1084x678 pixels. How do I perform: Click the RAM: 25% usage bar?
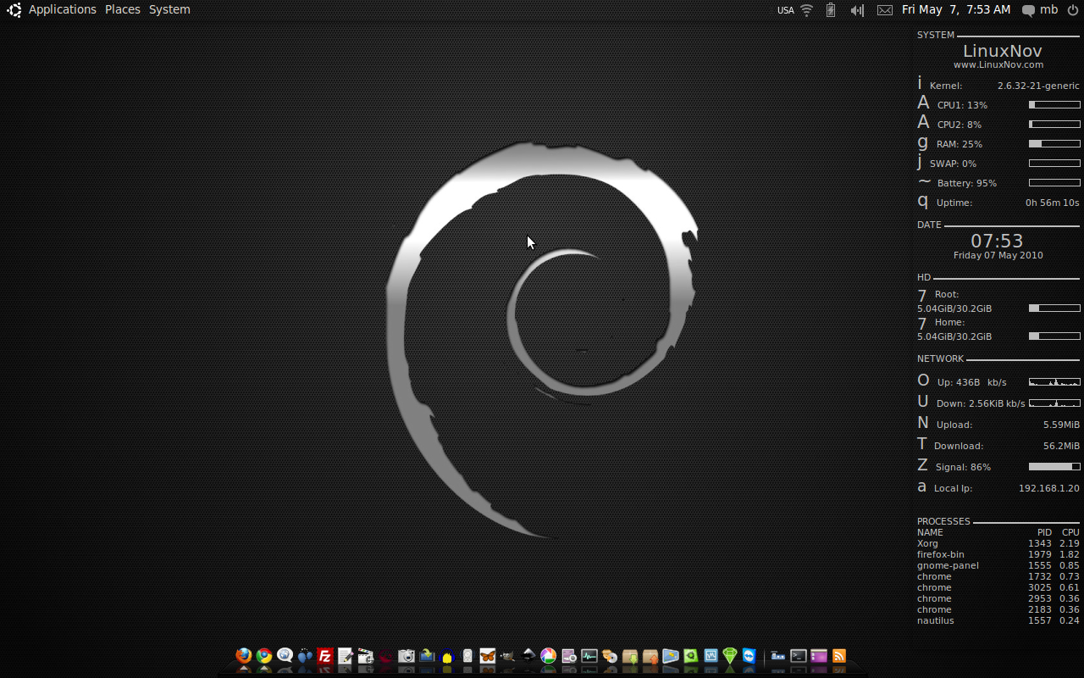click(1054, 144)
